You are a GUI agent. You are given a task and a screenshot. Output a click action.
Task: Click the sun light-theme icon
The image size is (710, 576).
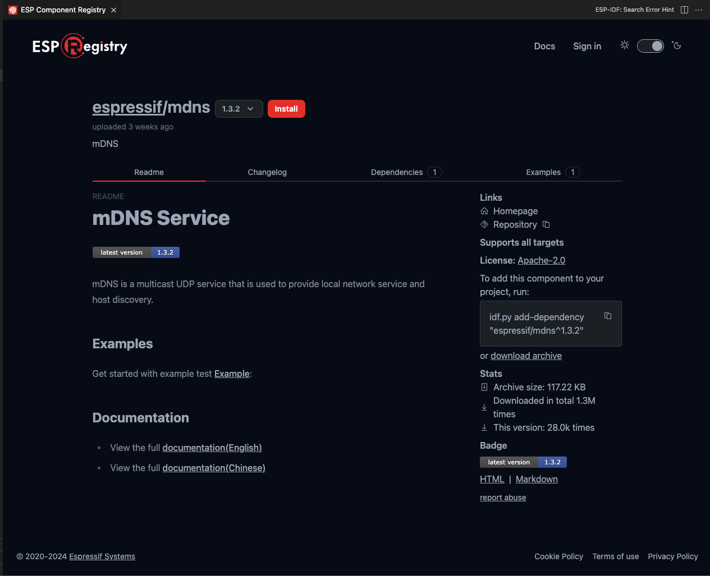(624, 45)
